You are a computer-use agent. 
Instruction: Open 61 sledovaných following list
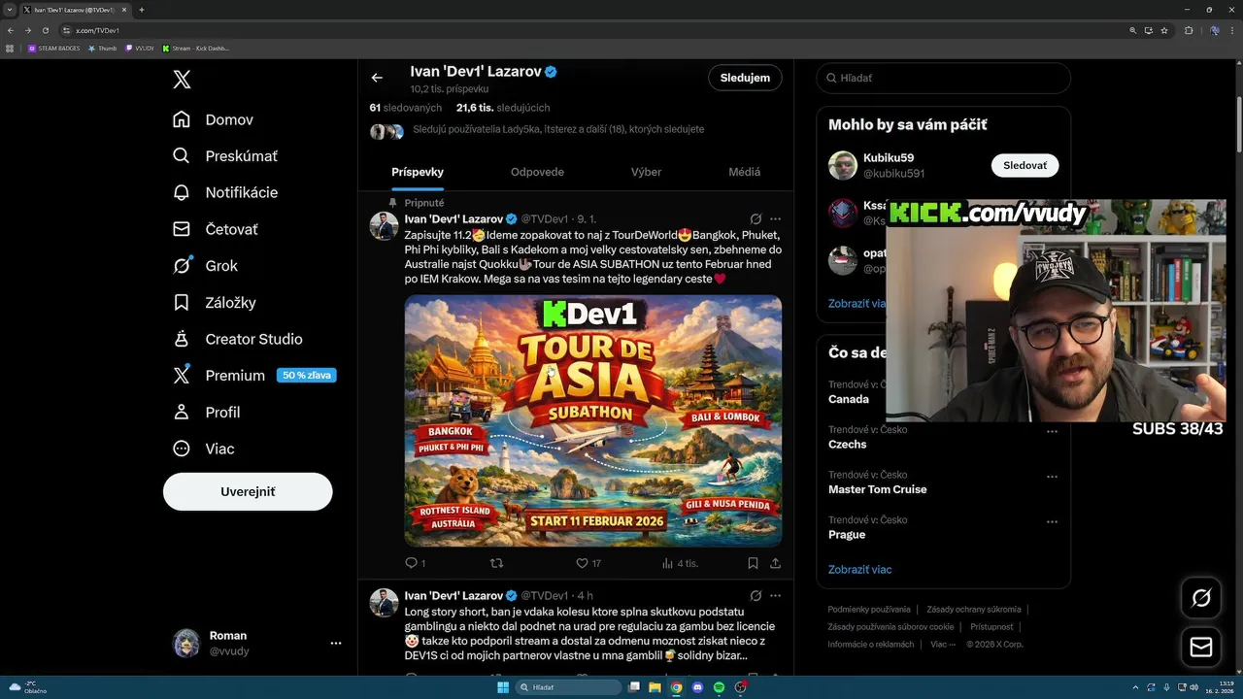coord(406,108)
